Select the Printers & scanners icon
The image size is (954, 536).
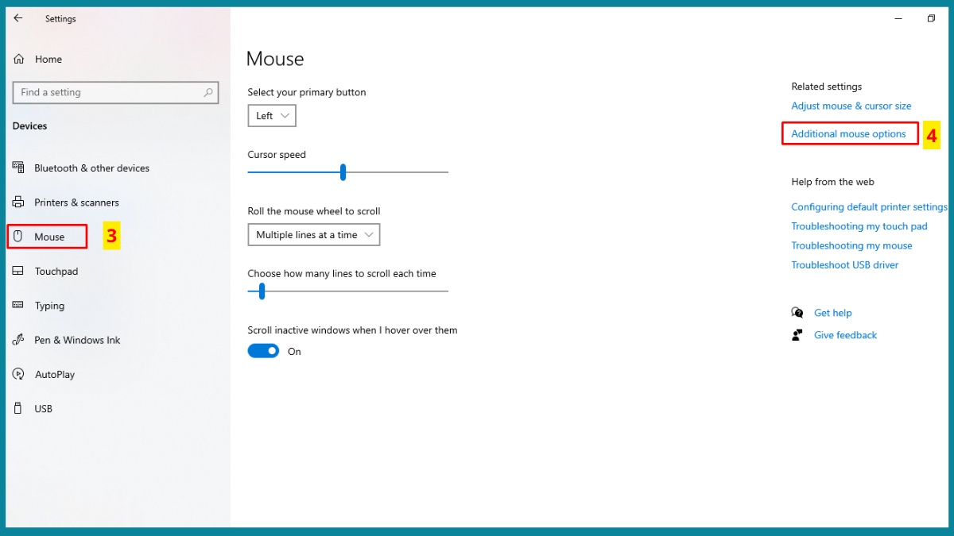point(19,202)
